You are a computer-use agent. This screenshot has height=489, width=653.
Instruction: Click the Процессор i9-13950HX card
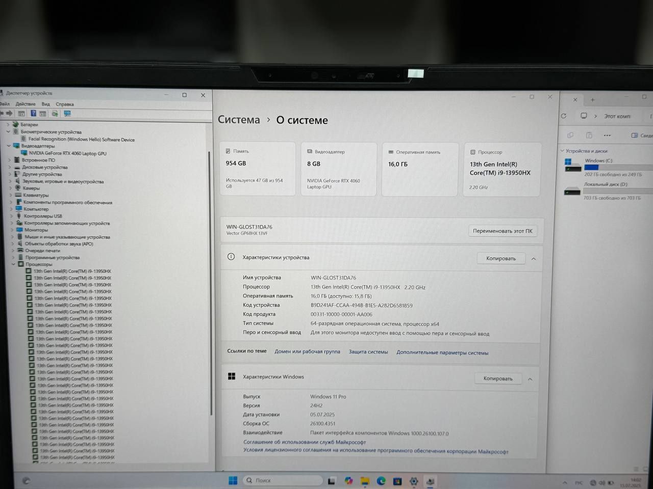pos(502,170)
